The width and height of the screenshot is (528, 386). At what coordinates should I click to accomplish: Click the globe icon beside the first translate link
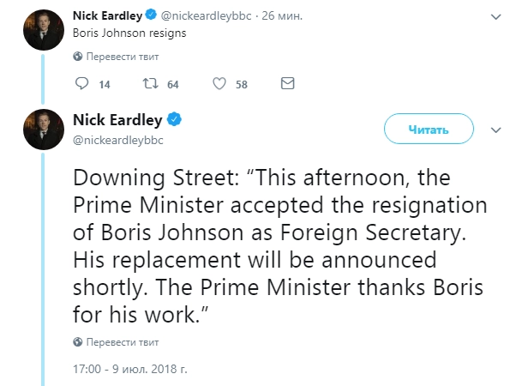[x=78, y=57]
